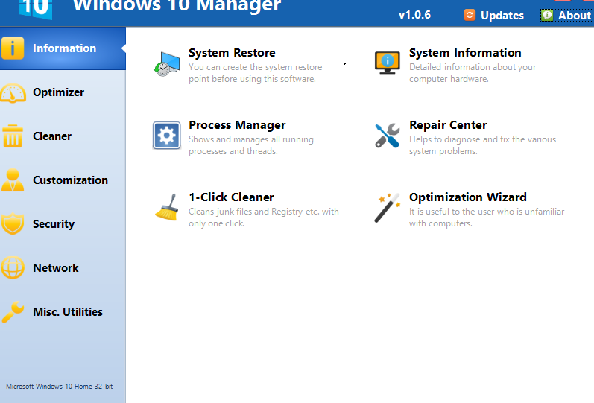Click the Process Manager gear icon
Image resolution: width=594 pixels, height=403 pixels.
point(166,136)
